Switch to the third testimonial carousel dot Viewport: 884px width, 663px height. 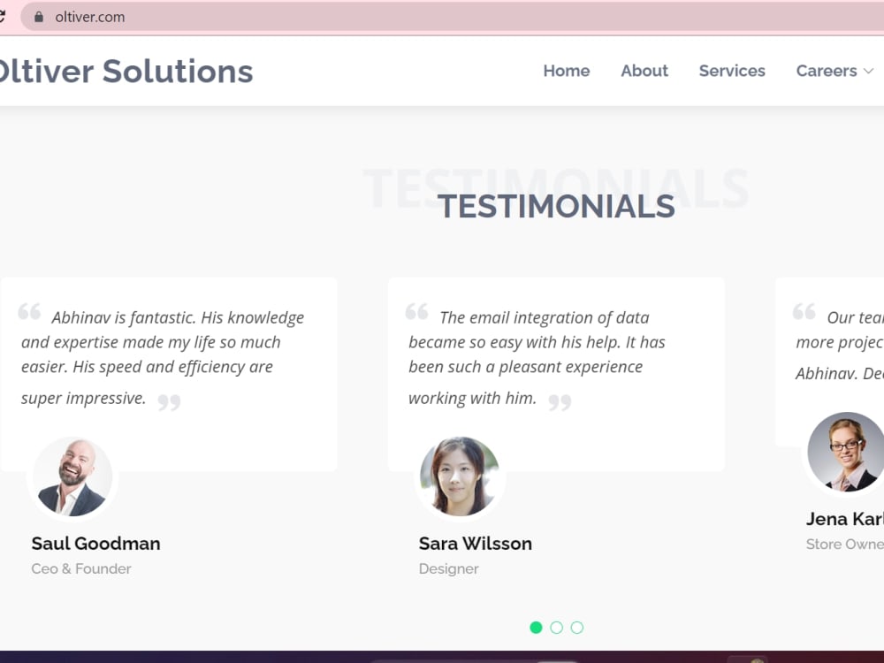(x=576, y=628)
